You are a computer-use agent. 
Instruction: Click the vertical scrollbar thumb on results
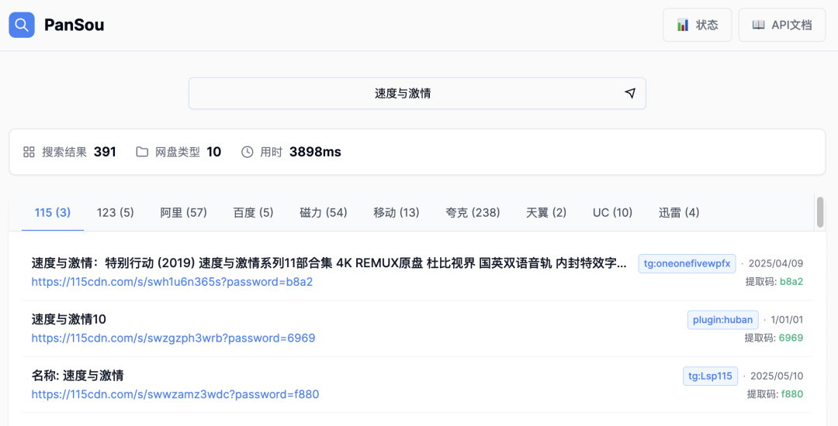click(x=819, y=212)
